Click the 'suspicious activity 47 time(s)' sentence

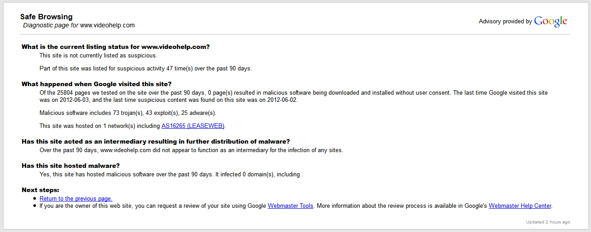[145, 69]
